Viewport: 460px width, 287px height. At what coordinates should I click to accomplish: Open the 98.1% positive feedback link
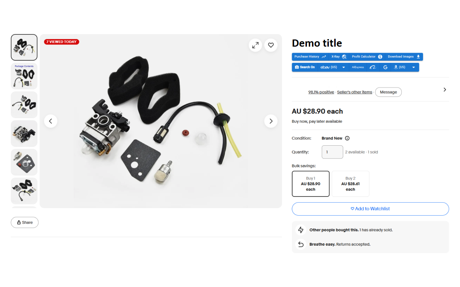[x=321, y=92]
